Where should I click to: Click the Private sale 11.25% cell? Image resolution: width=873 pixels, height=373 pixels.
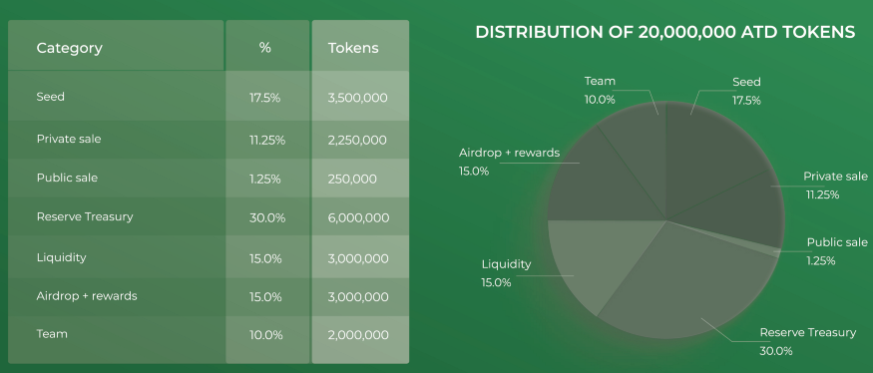point(267,141)
